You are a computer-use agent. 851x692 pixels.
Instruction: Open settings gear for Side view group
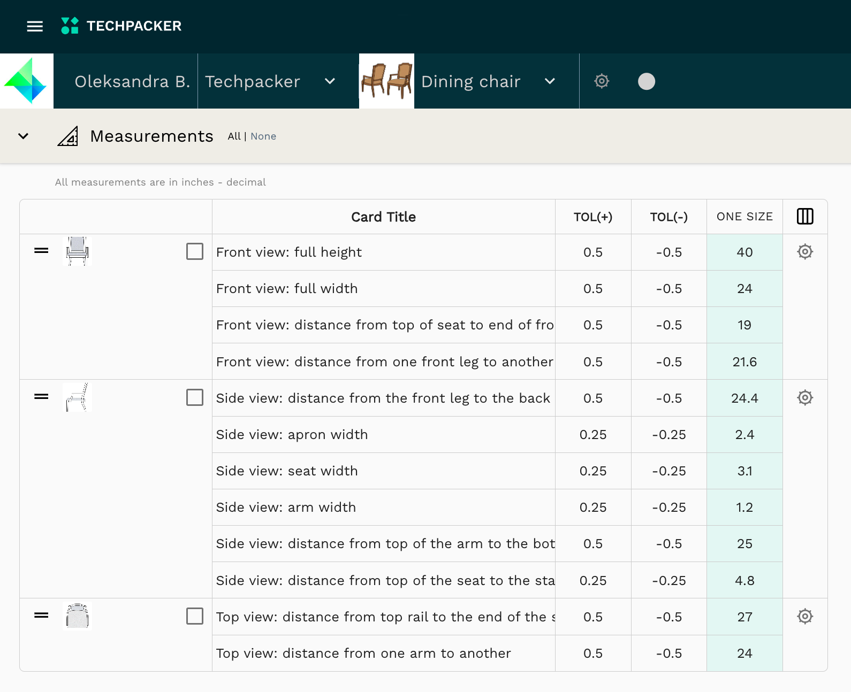pyautogui.click(x=804, y=398)
